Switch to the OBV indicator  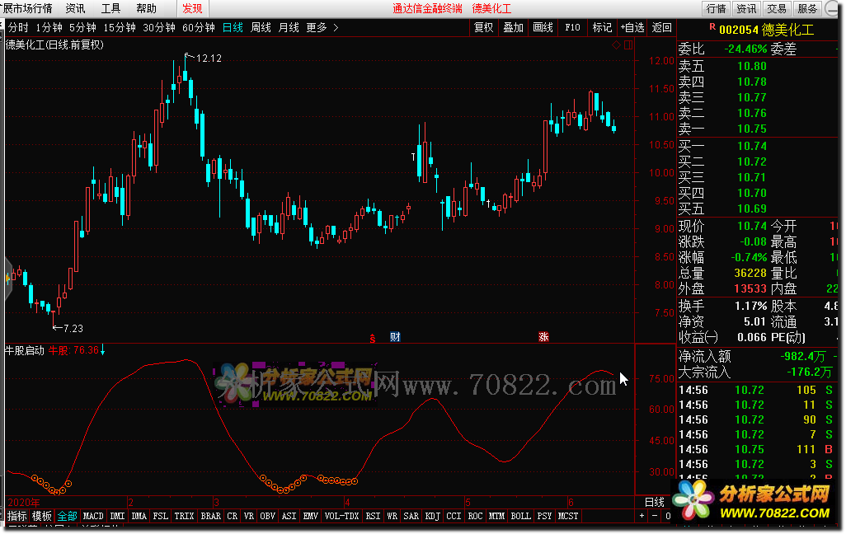point(268,516)
